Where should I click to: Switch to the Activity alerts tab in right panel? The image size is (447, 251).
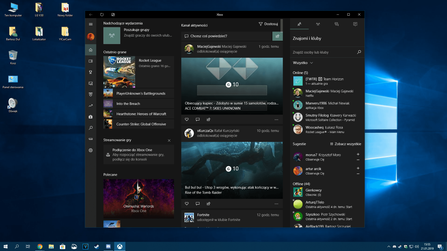[355, 24]
